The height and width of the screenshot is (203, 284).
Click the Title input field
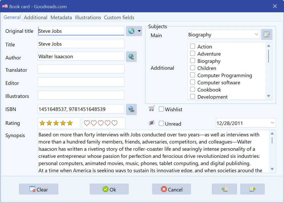81,44
